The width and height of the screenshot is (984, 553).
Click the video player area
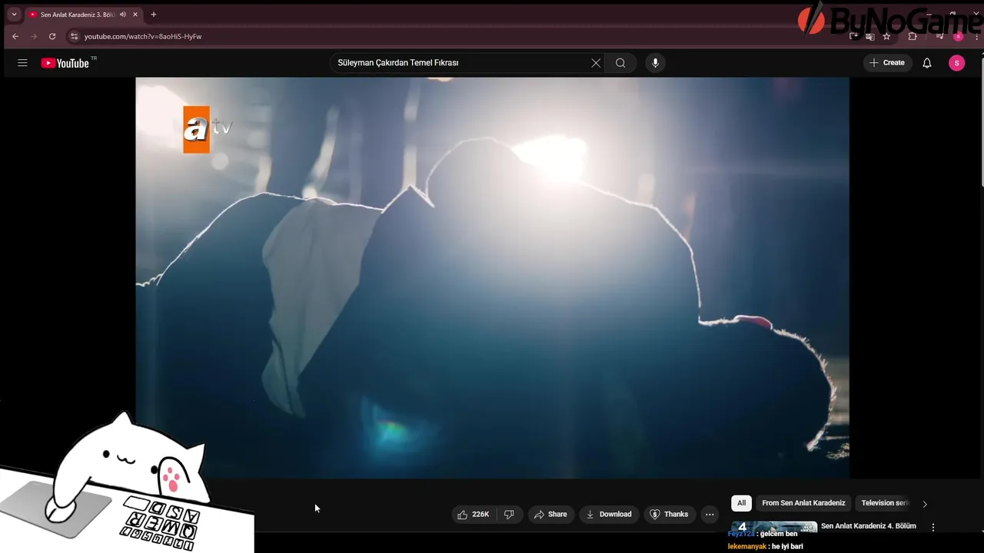coord(492,278)
